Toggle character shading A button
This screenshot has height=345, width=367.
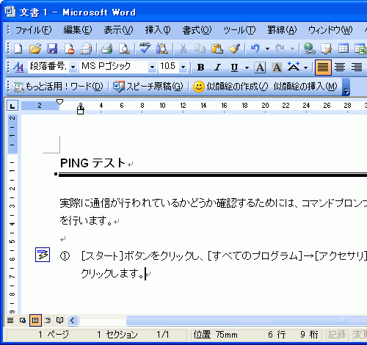(277, 67)
